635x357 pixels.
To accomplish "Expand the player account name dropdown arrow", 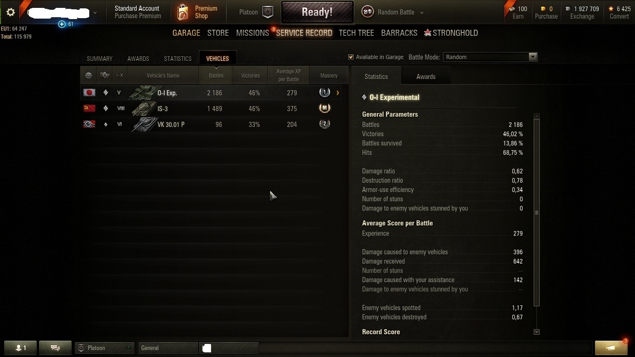I will pyautogui.click(x=95, y=13).
